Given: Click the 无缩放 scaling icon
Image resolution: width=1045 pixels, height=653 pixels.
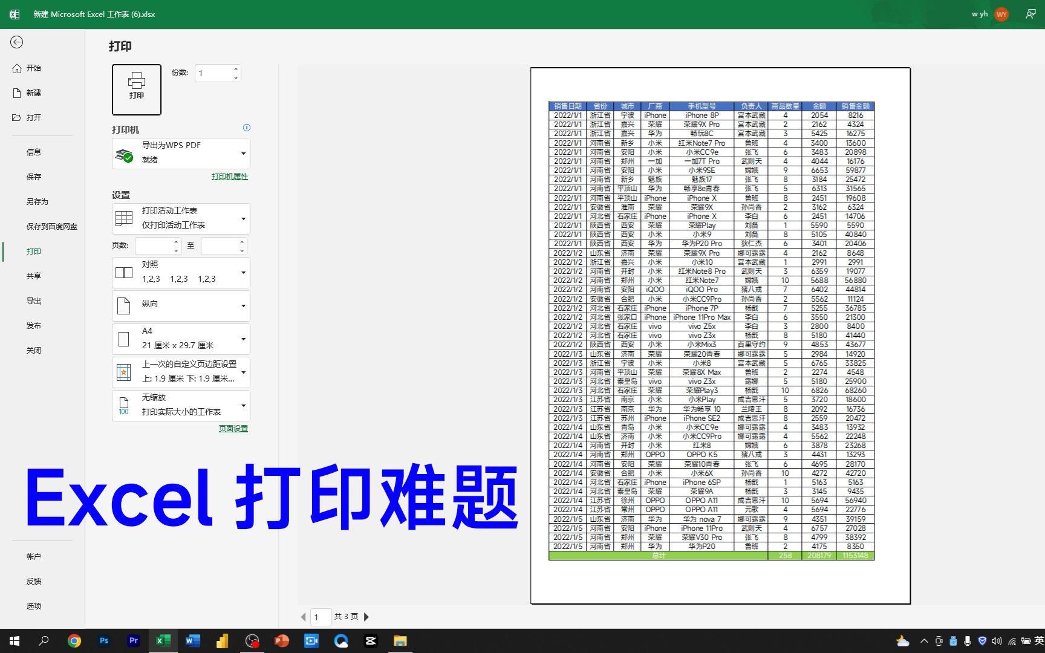Looking at the screenshot, I should 123,405.
